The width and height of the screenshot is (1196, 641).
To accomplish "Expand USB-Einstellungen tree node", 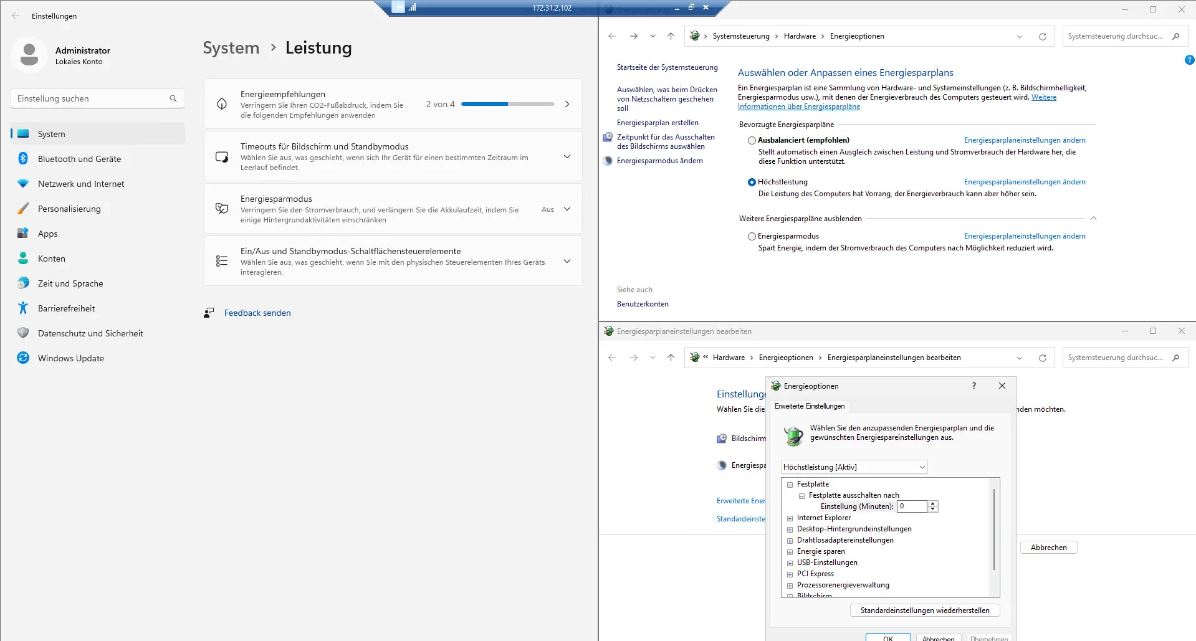I will [x=790, y=563].
